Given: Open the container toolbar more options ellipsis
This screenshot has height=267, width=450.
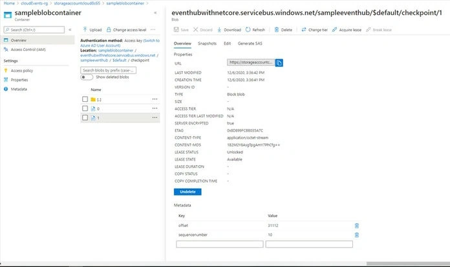Looking at the screenshot, I should [x=153, y=30].
